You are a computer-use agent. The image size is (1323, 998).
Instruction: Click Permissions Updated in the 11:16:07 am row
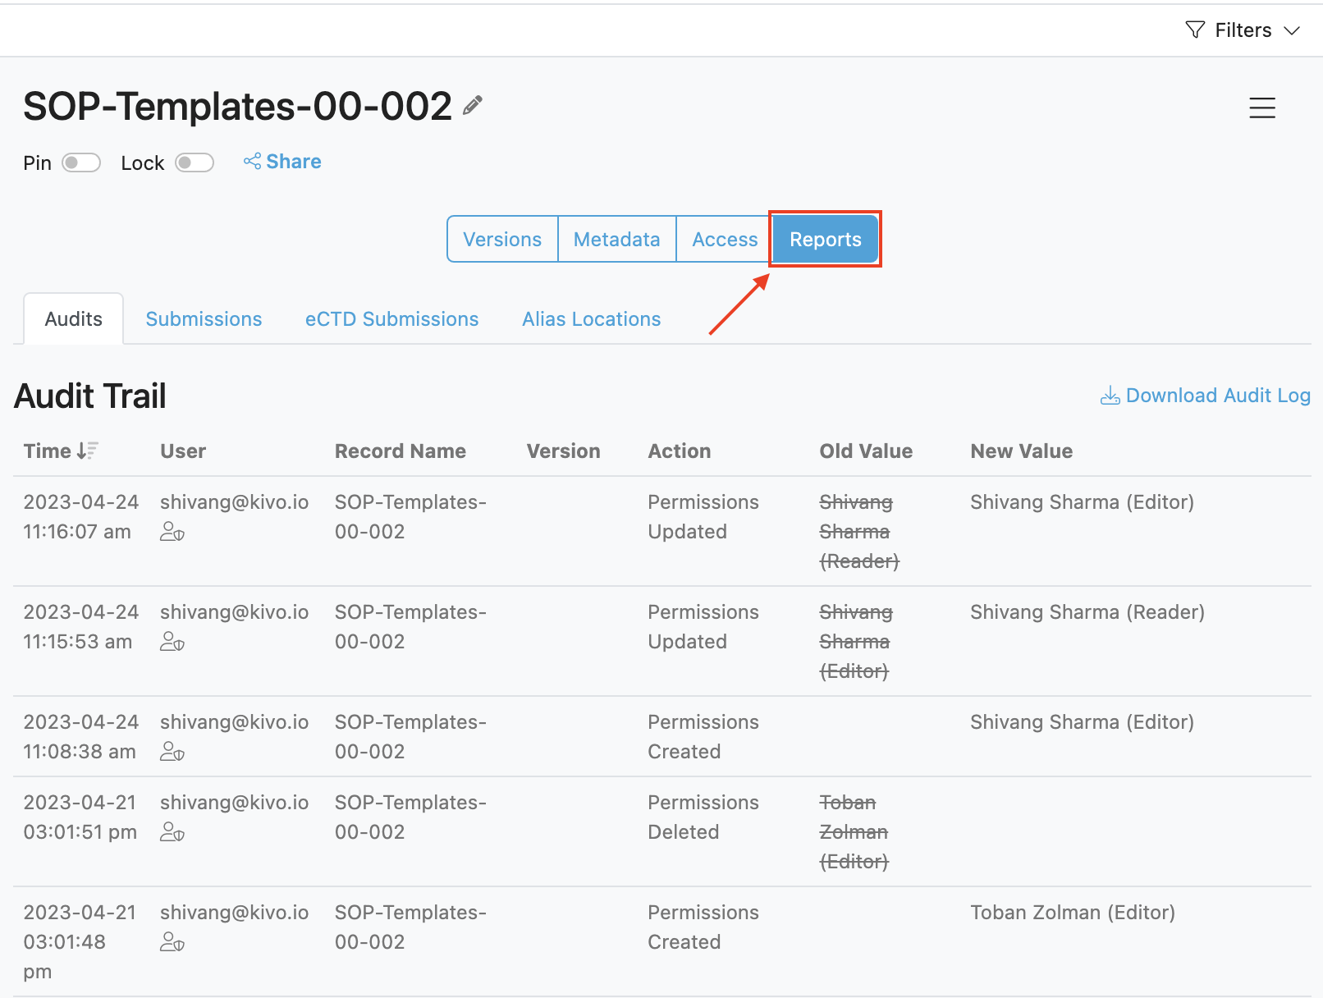pos(703,516)
